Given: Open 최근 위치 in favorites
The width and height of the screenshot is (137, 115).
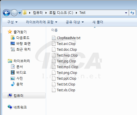Looking at the screenshot, I should (x=20, y=49).
